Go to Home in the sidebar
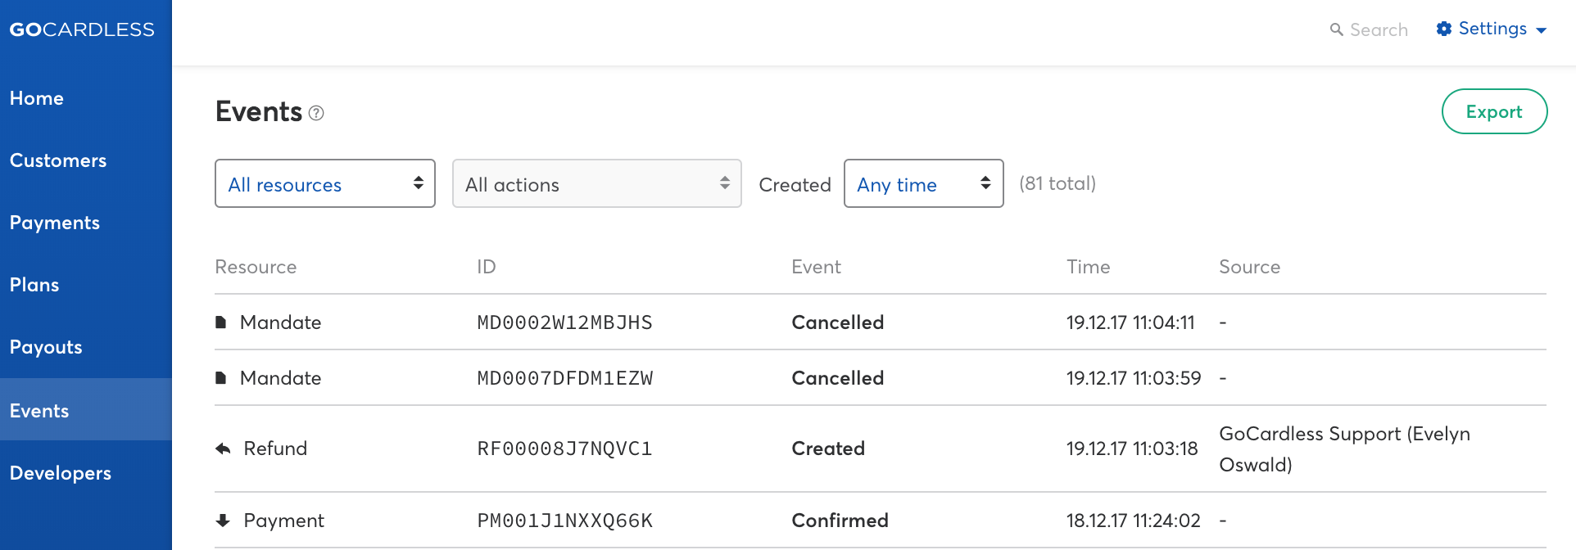1576x550 pixels. [37, 98]
